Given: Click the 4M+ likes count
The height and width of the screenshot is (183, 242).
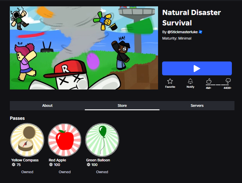Looking at the screenshot, I should [208, 88].
